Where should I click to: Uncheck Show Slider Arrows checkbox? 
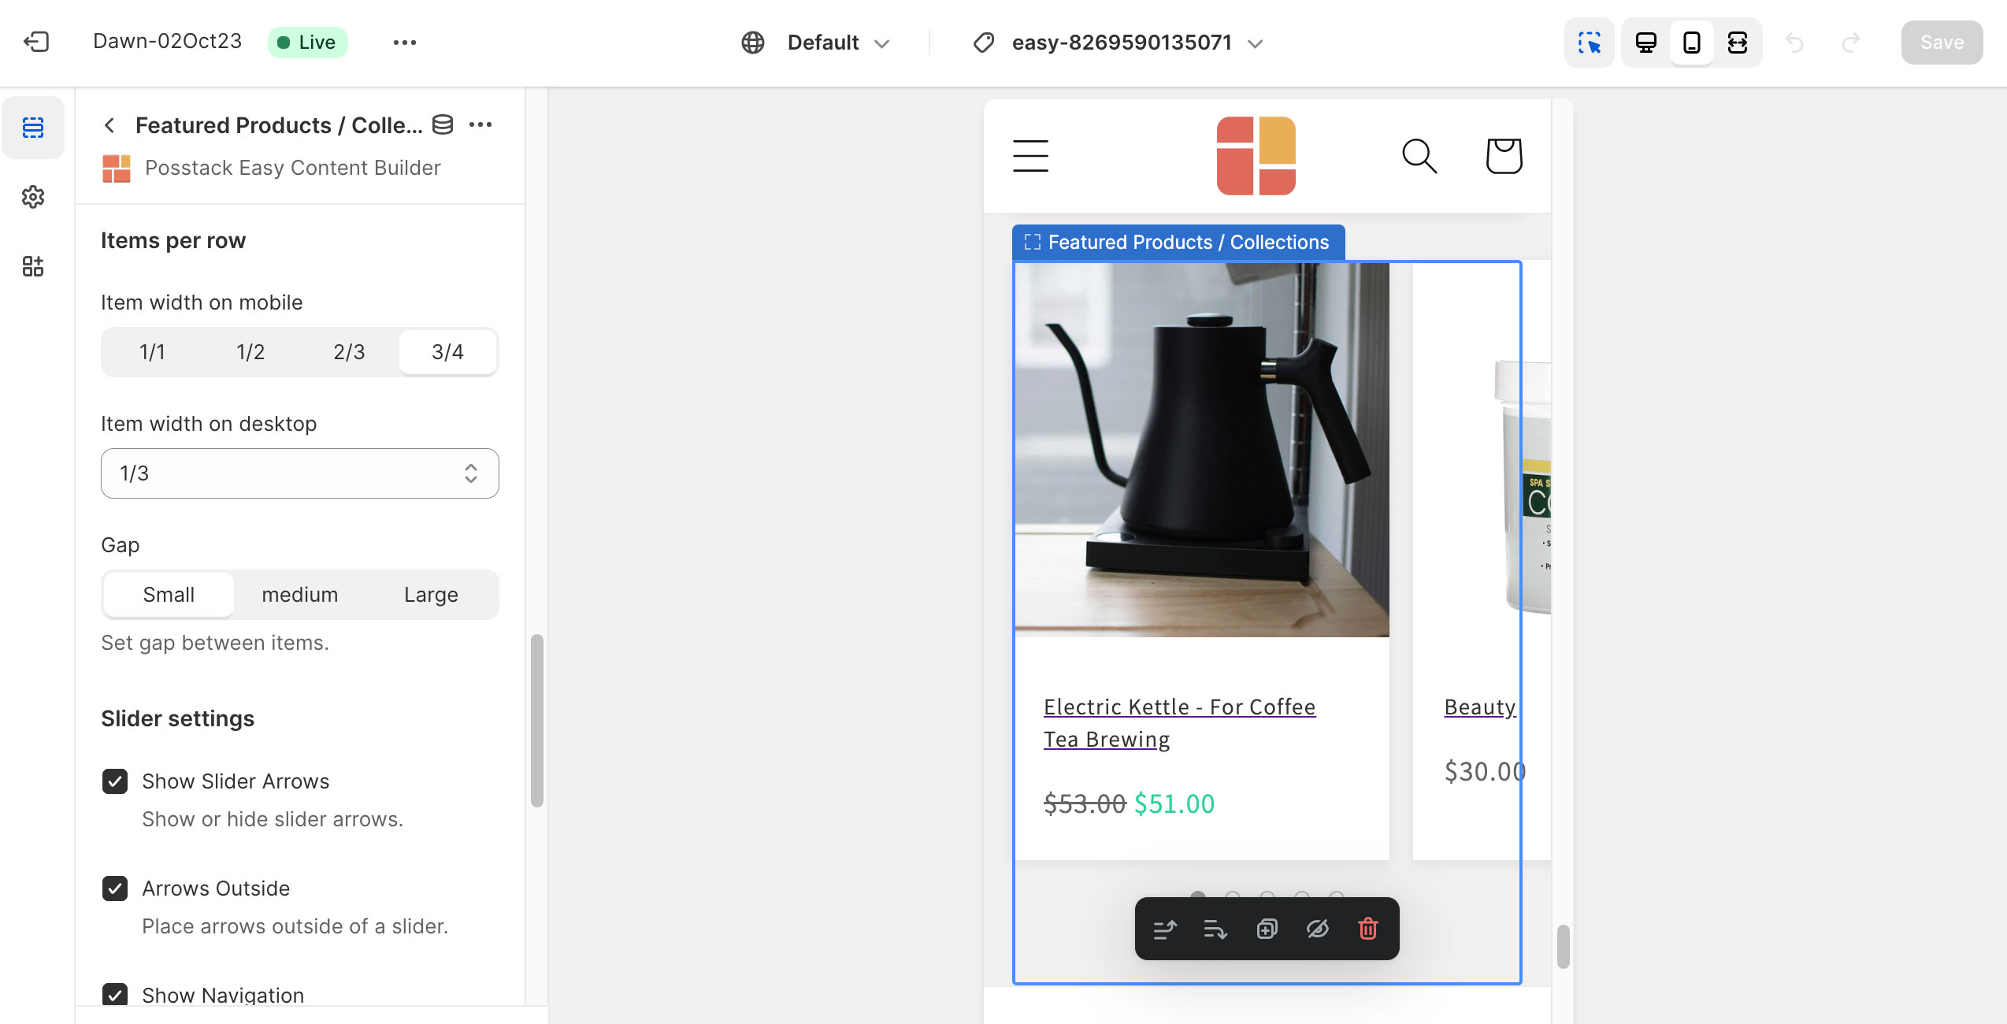click(115, 781)
